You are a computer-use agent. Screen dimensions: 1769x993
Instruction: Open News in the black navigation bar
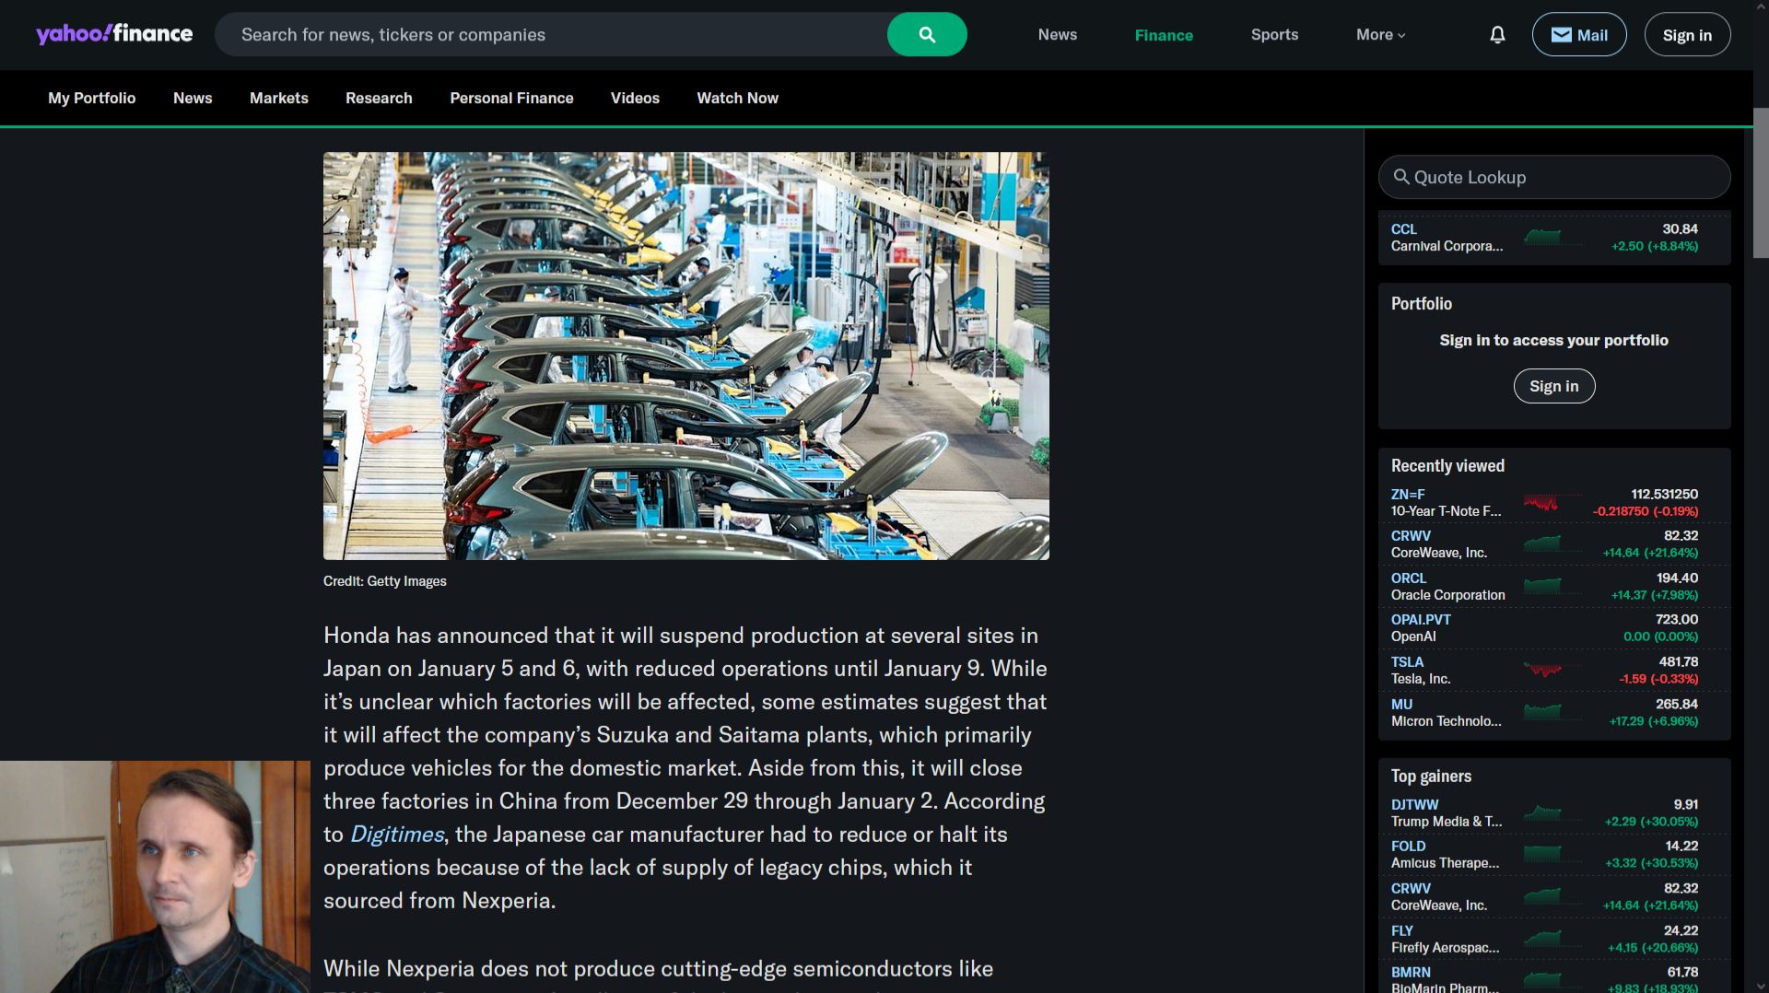point(193,98)
